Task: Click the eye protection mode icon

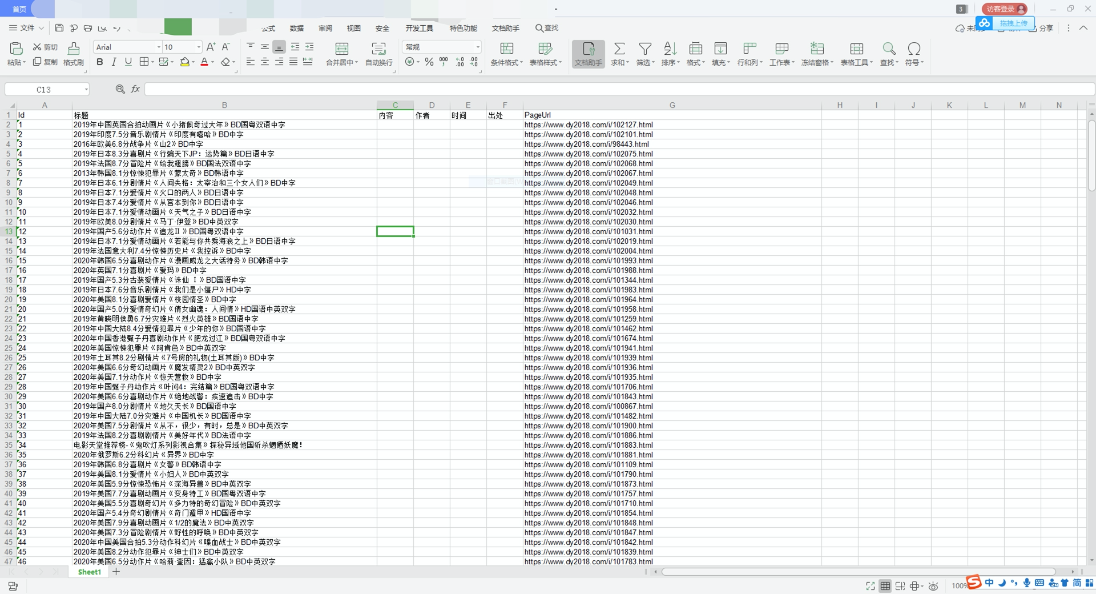Action: [x=933, y=586]
